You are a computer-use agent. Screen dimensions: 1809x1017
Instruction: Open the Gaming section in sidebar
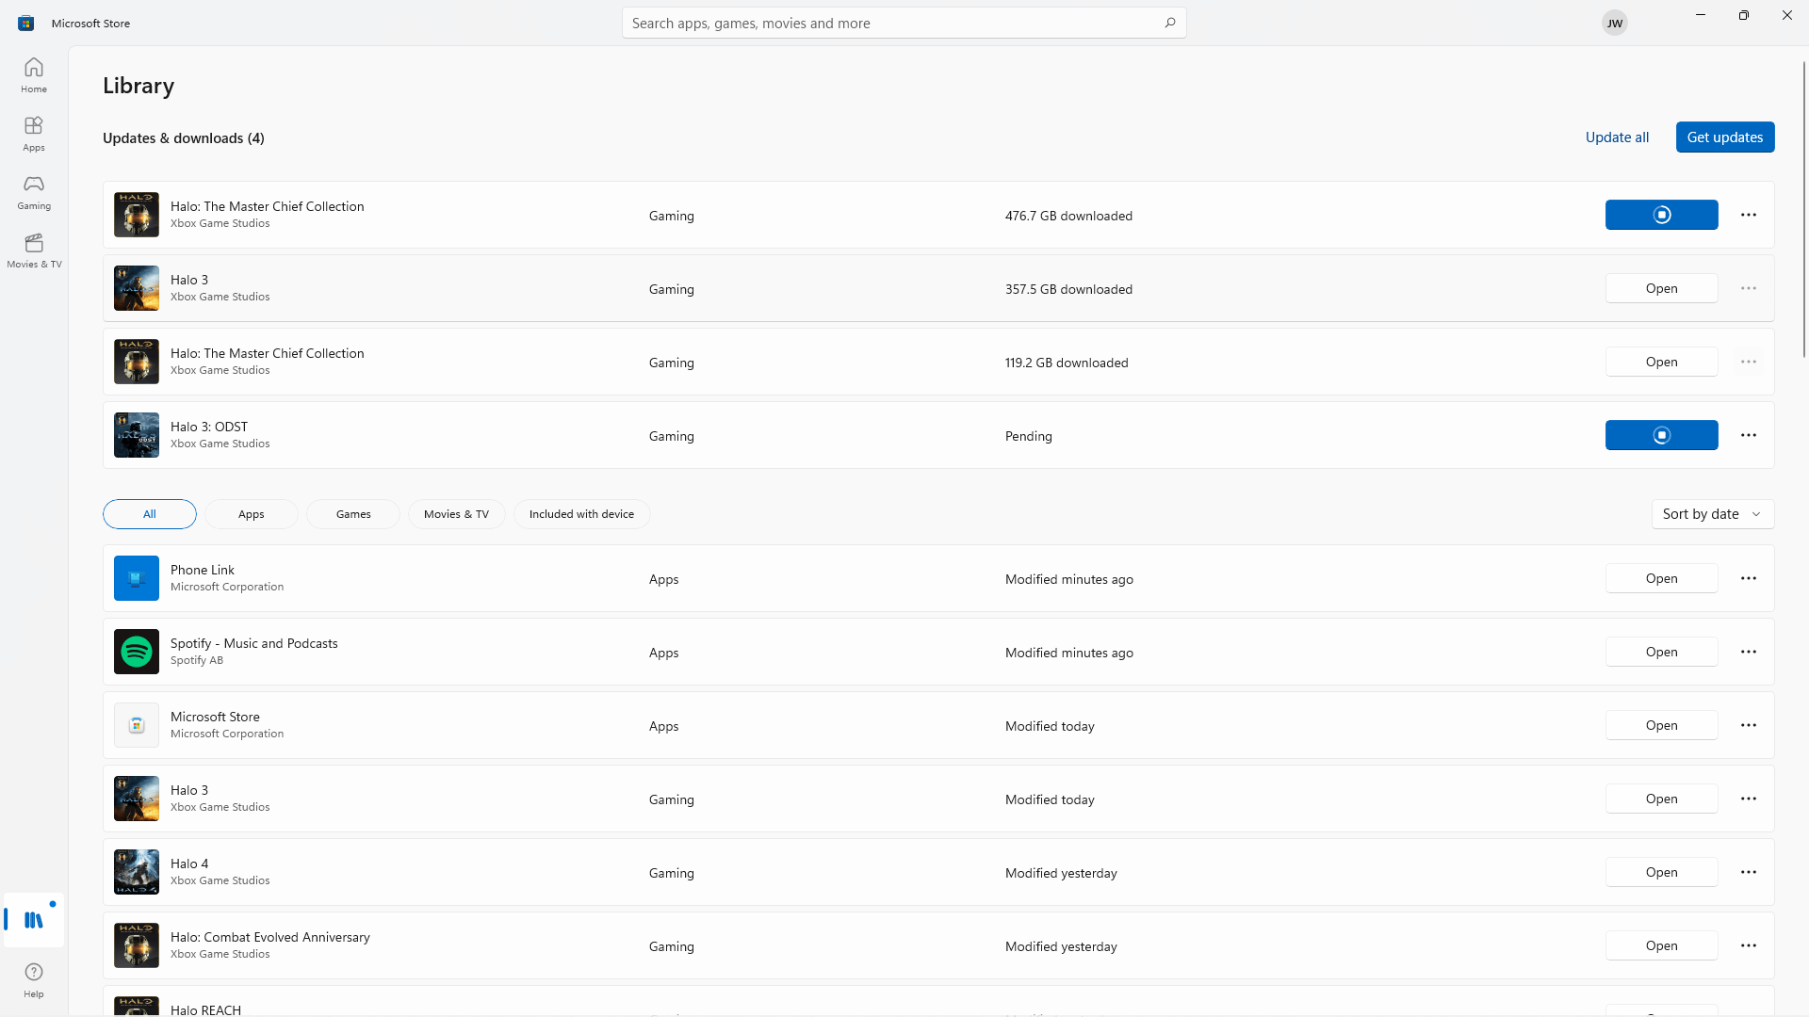34,192
